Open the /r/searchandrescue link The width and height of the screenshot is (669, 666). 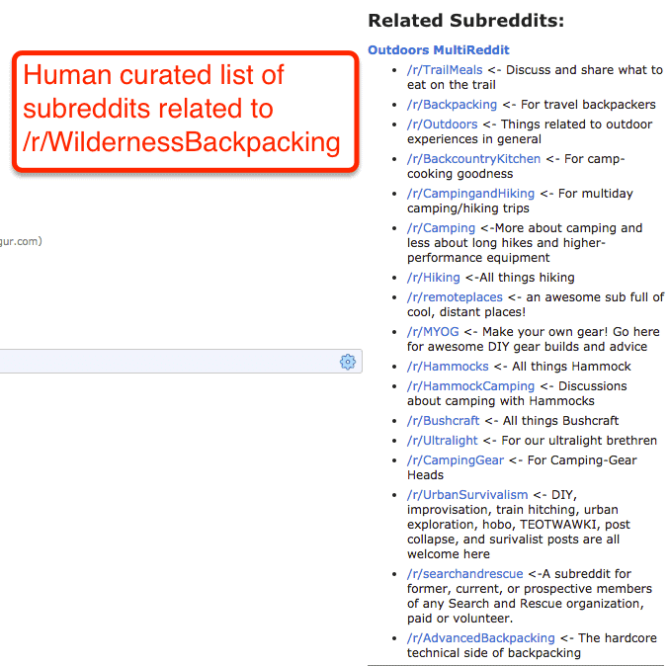click(464, 574)
